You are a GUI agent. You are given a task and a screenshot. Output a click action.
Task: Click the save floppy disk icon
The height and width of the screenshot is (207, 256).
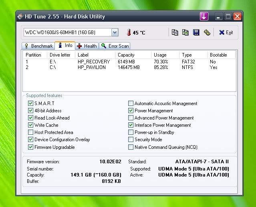[x=196, y=32]
